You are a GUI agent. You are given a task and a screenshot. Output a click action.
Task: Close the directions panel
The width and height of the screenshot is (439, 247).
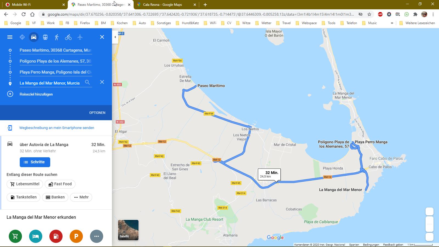102,37
